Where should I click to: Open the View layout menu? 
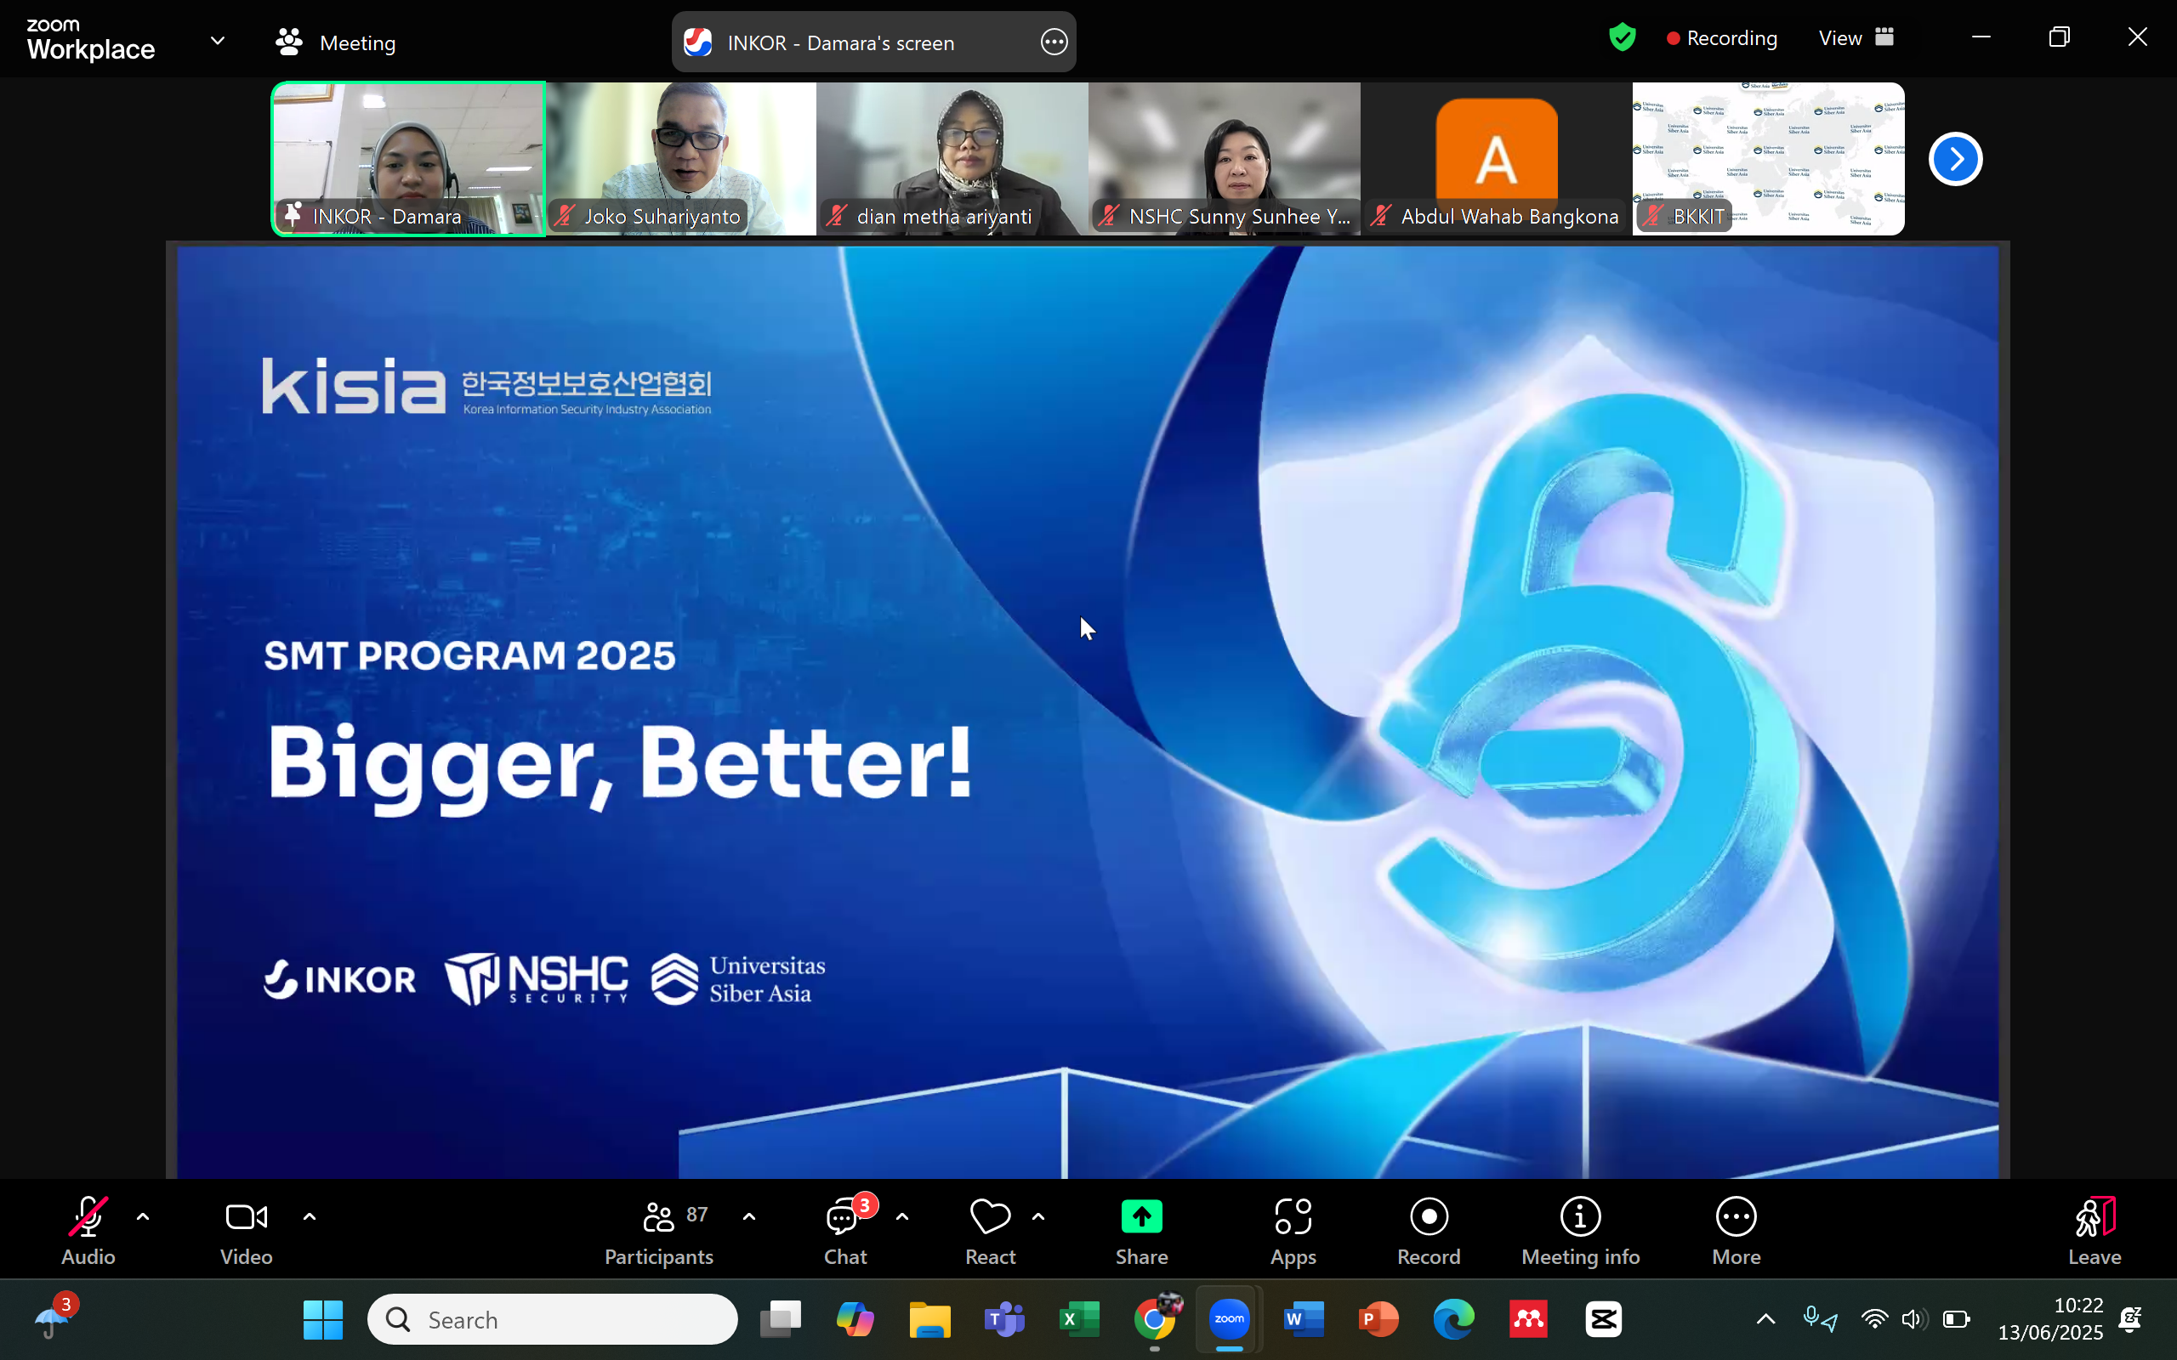(1856, 37)
